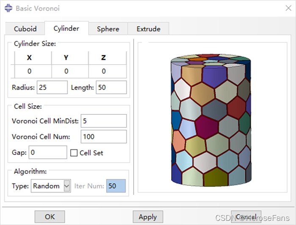Screen dimensions: 296x225
Task: Close the Basic Voronoi dialog
Action: pos(288,8)
